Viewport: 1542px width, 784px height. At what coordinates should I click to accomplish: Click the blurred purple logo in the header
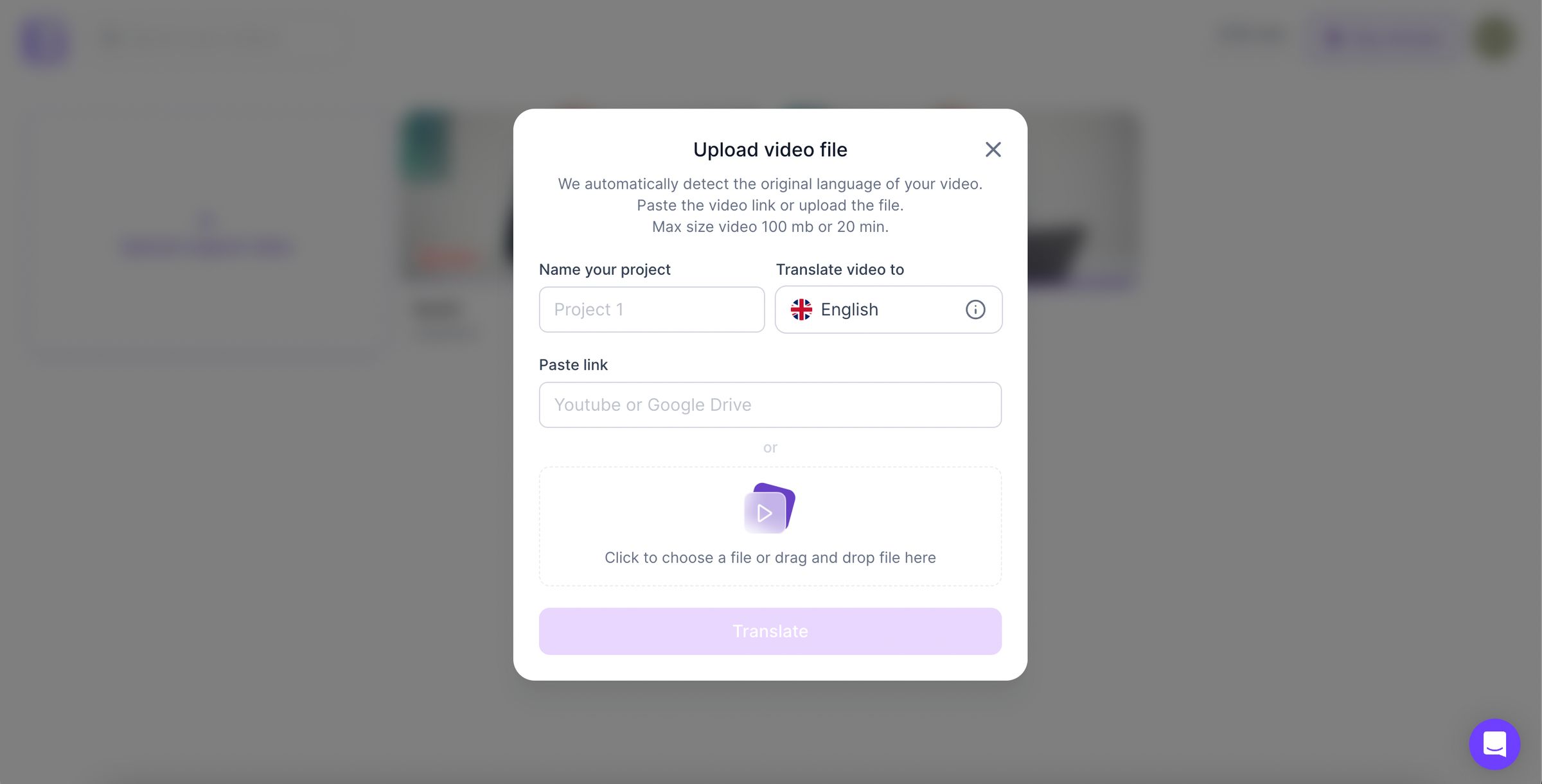point(45,40)
